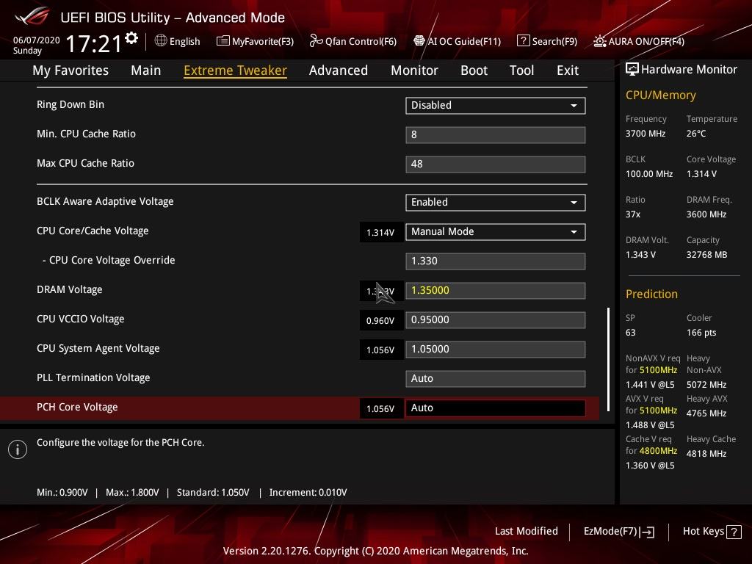Viewport: 752px width, 564px height.
Task: Select CPU VCCIO Voltage label
Action: (81, 319)
